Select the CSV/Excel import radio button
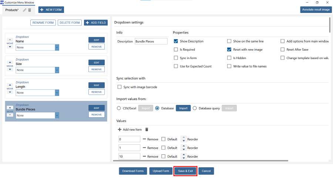Screen dimensions: 333x178 click(119, 108)
